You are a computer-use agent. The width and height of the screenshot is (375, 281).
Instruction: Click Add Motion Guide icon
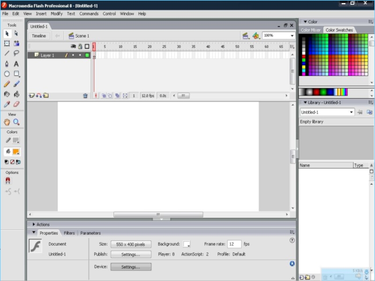[38, 96]
